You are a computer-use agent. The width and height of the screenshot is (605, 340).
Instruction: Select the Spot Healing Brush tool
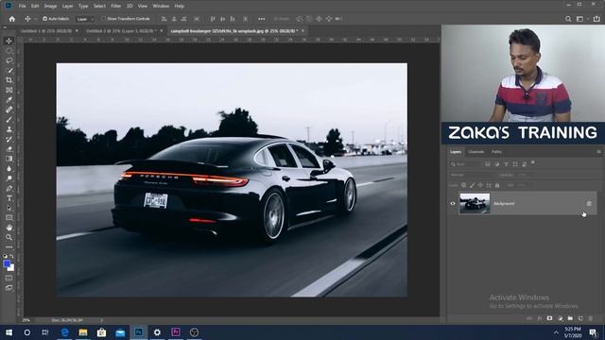pos(9,110)
